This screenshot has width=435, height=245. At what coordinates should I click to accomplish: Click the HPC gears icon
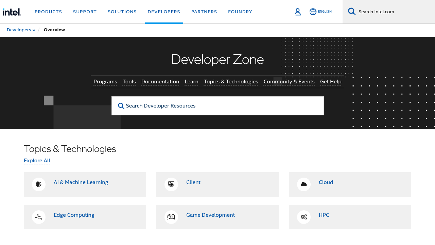[304, 217]
